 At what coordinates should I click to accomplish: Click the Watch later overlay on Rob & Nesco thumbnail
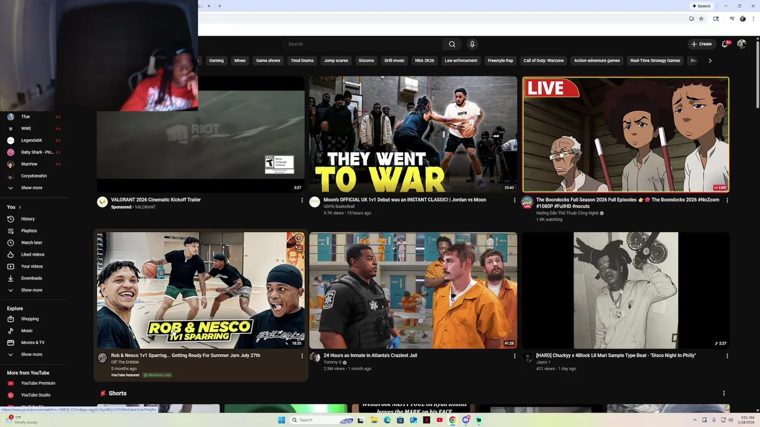pyautogui.click(x=298, y=238)
